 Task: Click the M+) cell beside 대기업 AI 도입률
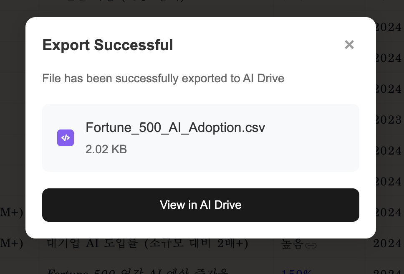pyautogui.click(x=11, y=244)
